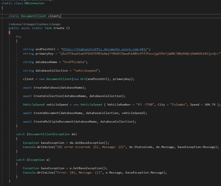Screen dimensions: 221x186
Task: Click the "Colombo" string literal
Action: pos(178,104)
